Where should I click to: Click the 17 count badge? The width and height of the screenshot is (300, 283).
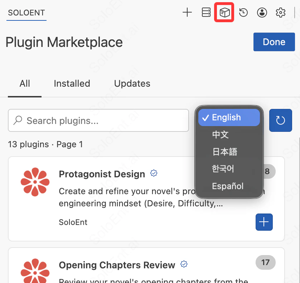coord(265,262)
